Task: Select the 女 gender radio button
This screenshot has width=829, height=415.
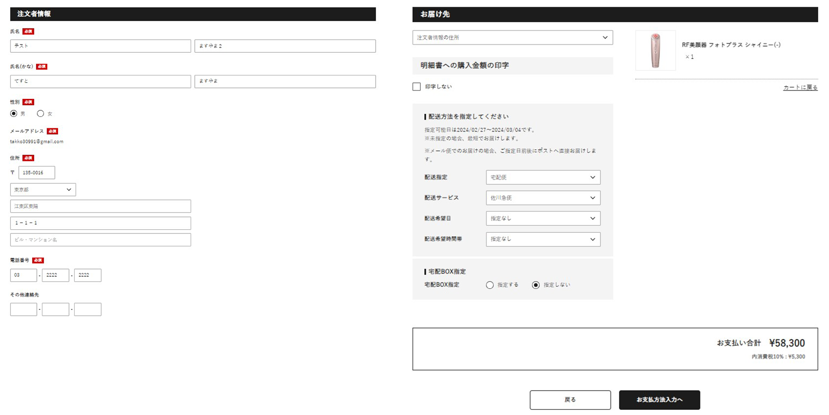Action: point(40,113)
